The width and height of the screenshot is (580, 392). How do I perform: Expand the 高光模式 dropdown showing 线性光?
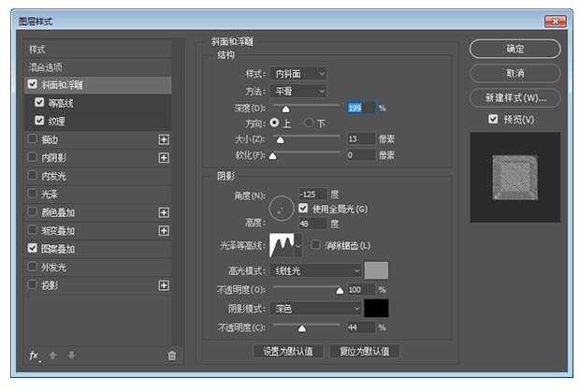click(315, 271)
